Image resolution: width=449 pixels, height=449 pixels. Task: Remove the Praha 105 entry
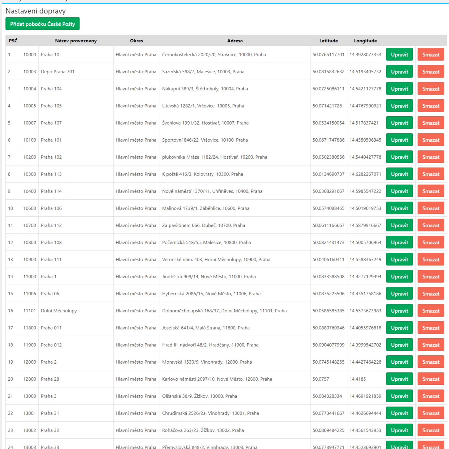point(430,106)
